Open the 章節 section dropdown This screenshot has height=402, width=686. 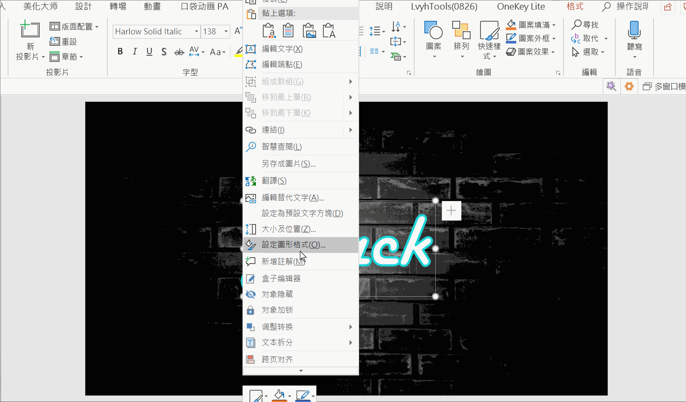click(66, 57)
